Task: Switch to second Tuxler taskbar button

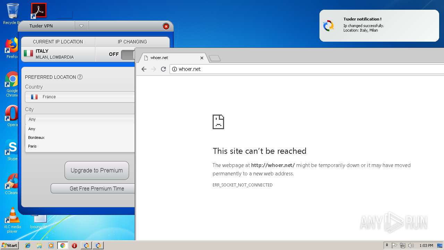Action: (x=98, y=245)
